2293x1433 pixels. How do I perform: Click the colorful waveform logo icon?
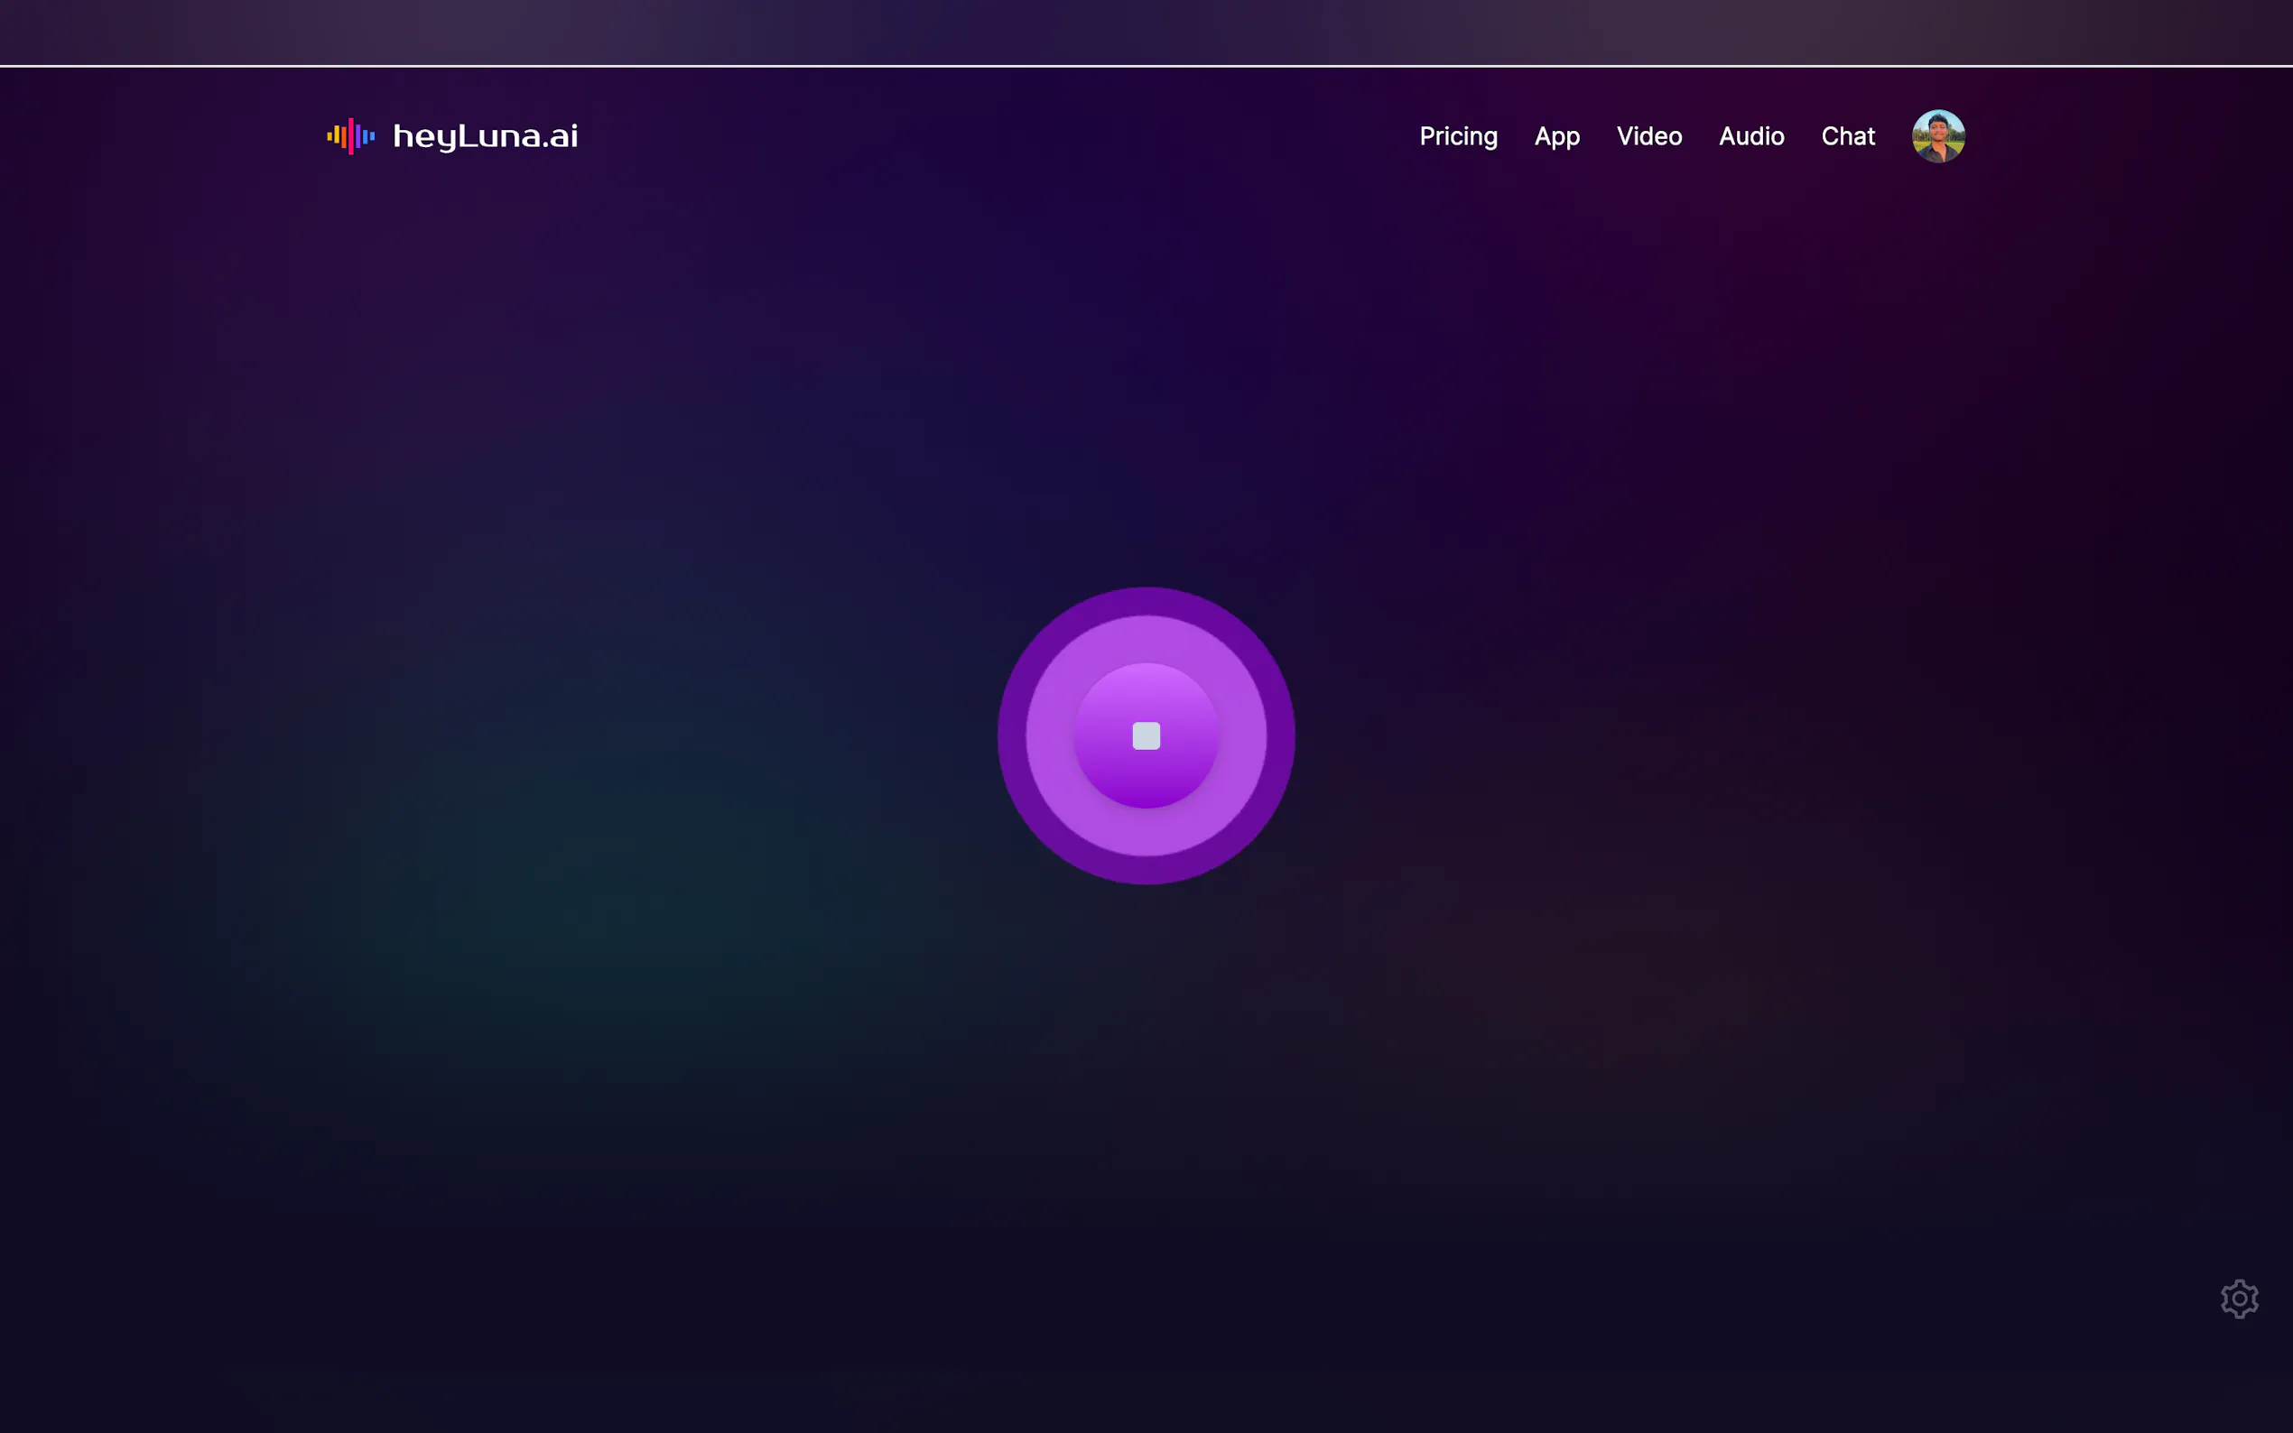tap(351, 136)
